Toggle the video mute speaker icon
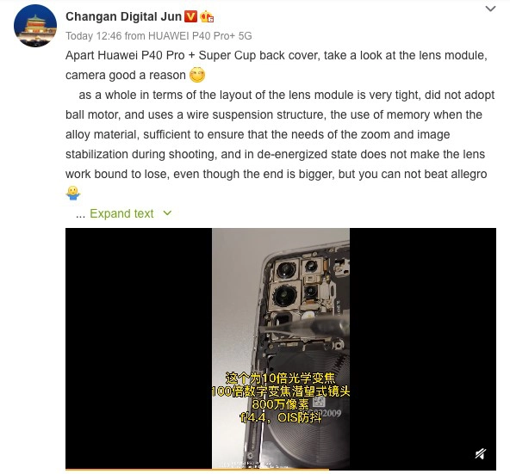 point(481,453)
